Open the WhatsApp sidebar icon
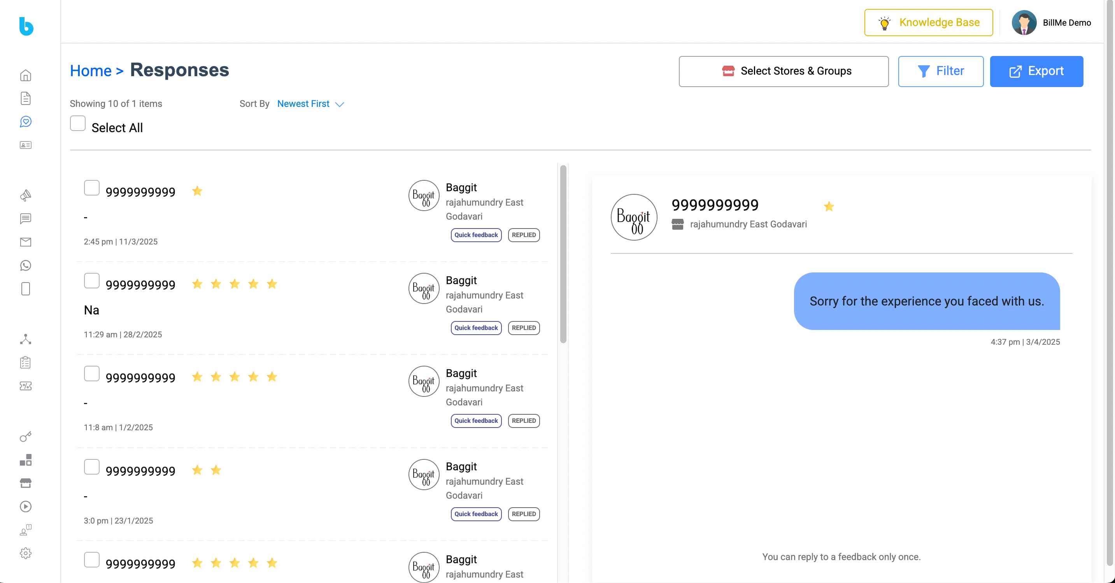The image size is (1115, 583). point(26,265)
